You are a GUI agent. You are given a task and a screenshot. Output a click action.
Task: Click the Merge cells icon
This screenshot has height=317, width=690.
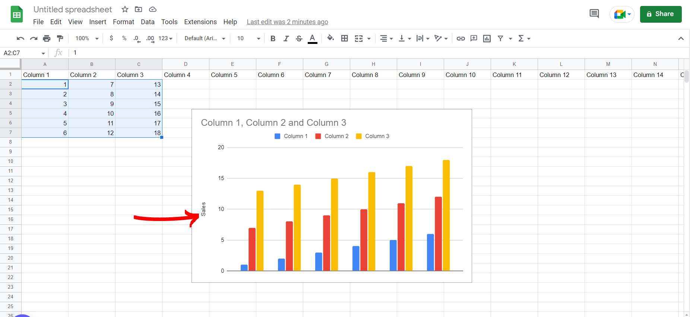[x=359, y=38]
